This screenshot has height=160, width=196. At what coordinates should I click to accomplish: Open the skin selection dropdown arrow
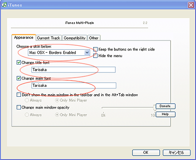coord(87,53)
